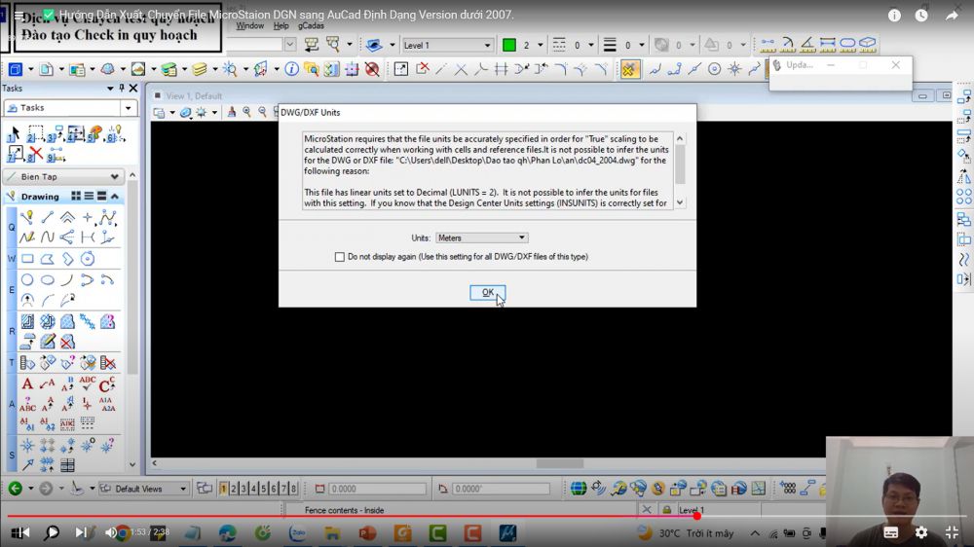Pin the Tasks panel

coord(122,89)
